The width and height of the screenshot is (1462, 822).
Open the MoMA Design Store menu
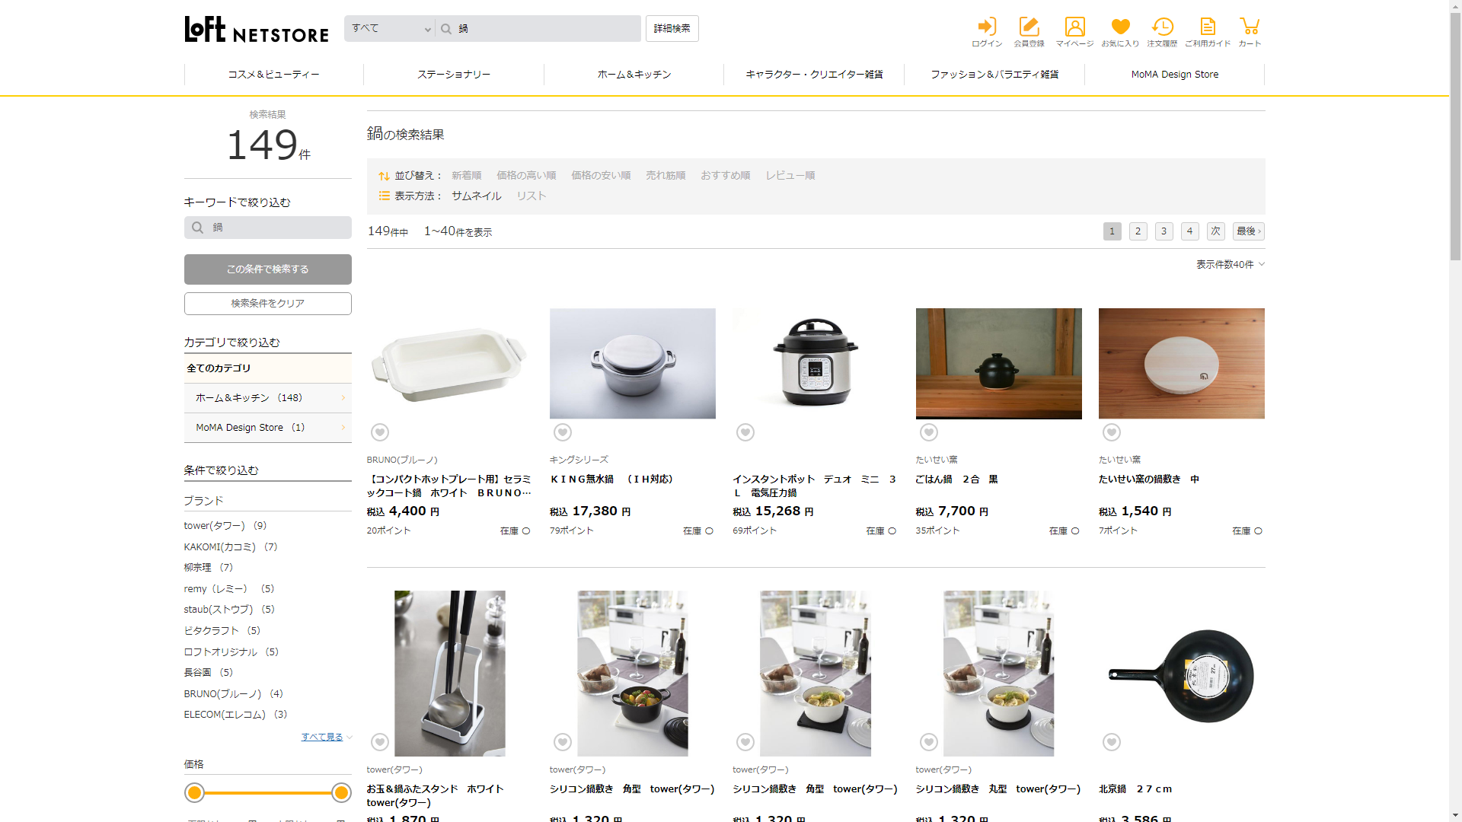[1174, 75]
